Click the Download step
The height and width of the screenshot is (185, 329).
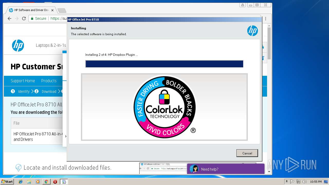pos(45,91)
